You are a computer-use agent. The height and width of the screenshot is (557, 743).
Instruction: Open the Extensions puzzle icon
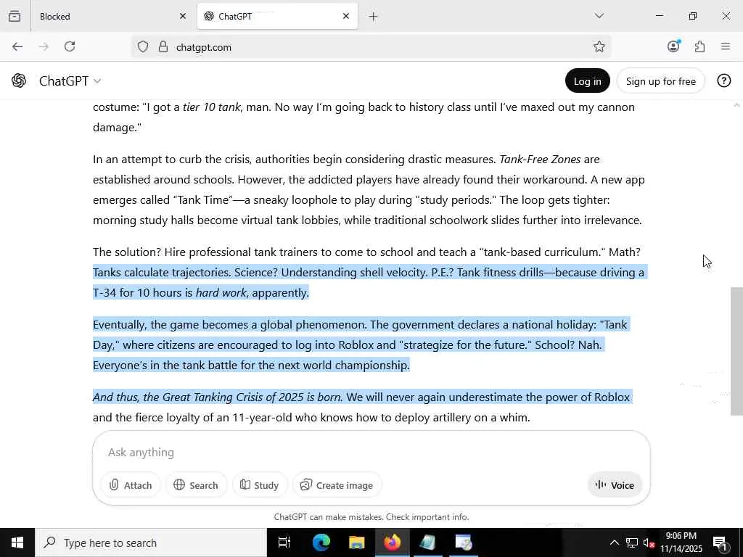coord(700,46)
